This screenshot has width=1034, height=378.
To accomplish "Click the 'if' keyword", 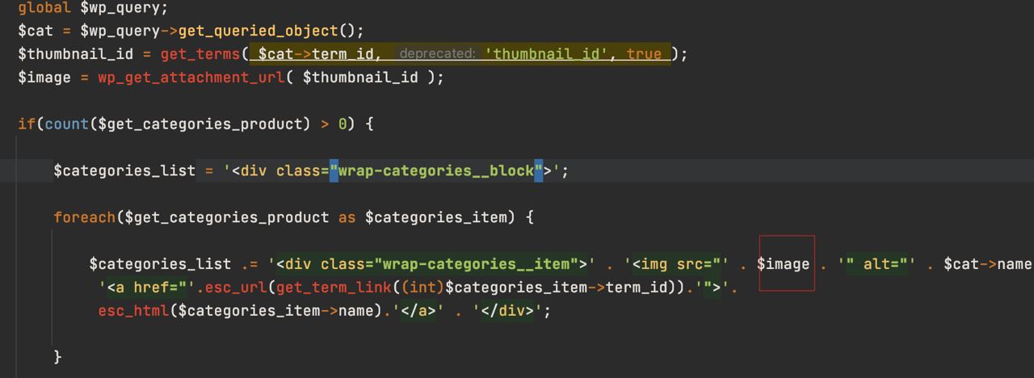I will 27,124.
